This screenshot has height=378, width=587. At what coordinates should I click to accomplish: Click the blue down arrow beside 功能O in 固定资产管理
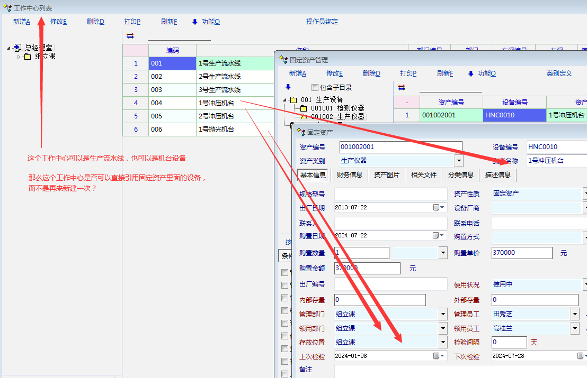(x=470, y=73)
